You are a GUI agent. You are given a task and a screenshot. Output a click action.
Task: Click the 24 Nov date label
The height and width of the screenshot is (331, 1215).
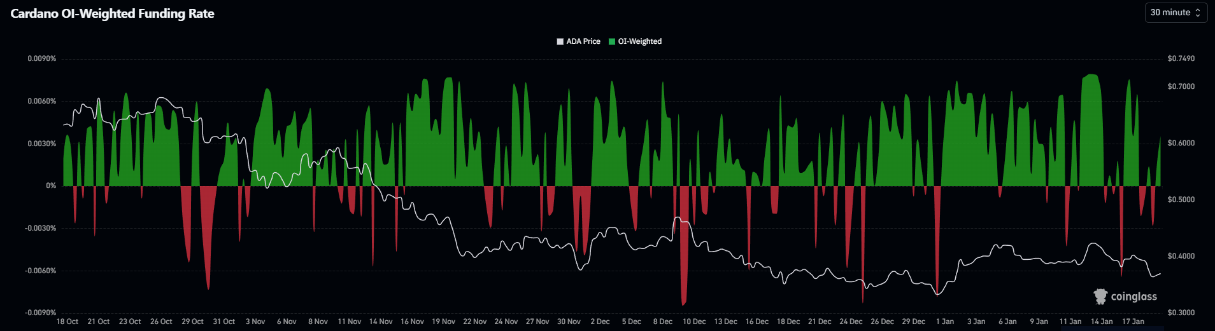tap(506, 321)
